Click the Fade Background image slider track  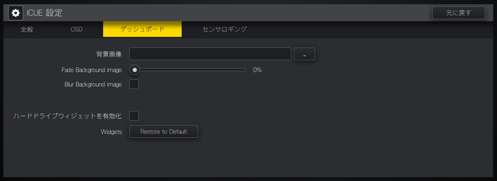pos(188,70)
